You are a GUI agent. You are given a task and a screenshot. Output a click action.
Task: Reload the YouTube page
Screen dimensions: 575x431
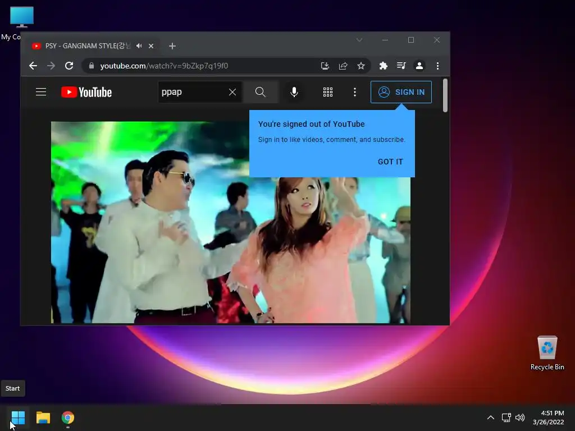[69, 66]
